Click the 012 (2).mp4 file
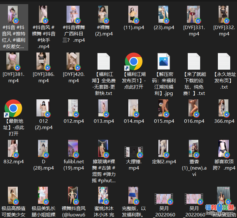 (43, 109)
